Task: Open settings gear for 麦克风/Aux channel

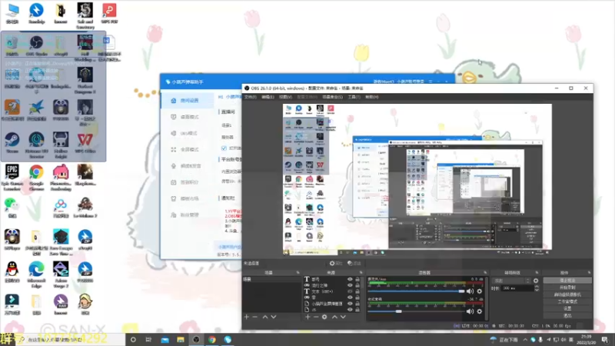Action: pos(479,291)
